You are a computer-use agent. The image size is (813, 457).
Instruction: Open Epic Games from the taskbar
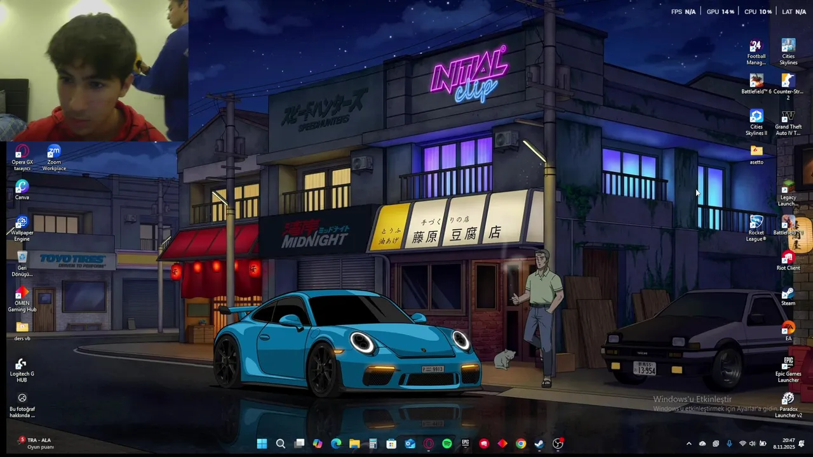pos(466,444)
